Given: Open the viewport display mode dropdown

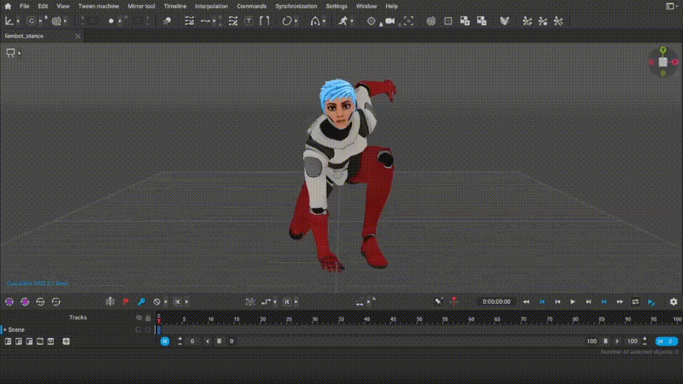Looking at the screenshot, I should [13, 53].
